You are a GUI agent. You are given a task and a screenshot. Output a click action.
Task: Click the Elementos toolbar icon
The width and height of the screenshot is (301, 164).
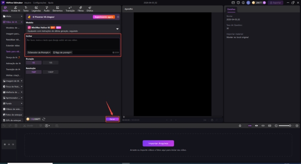pyautogui.click(x=57, y=8)
